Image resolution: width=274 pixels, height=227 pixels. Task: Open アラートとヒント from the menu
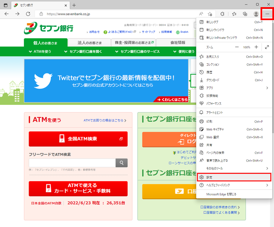tap(234, 112)
